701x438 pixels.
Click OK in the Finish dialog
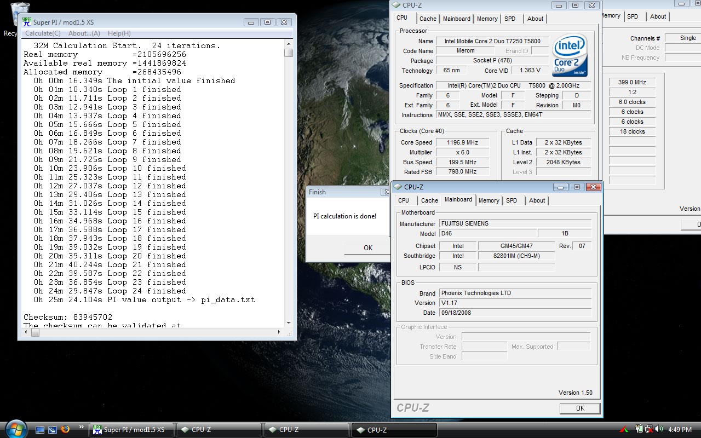pyautogui.click(x=367, y=247)
